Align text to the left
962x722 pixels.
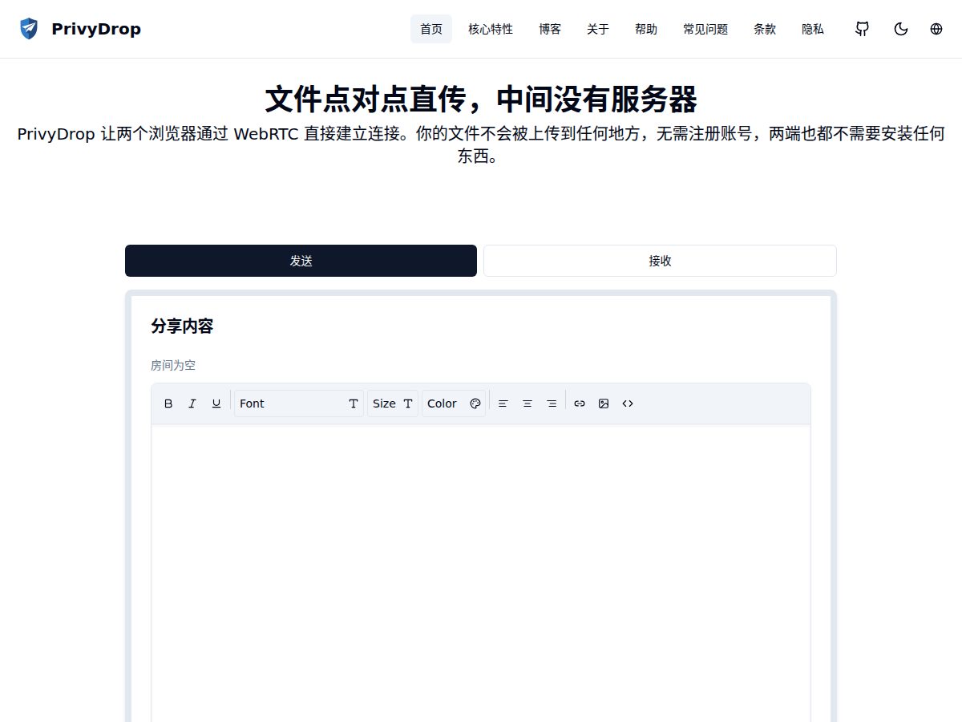pos(503,404)
